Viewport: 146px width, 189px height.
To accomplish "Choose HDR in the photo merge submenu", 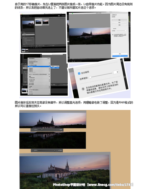I will [55, 67].
